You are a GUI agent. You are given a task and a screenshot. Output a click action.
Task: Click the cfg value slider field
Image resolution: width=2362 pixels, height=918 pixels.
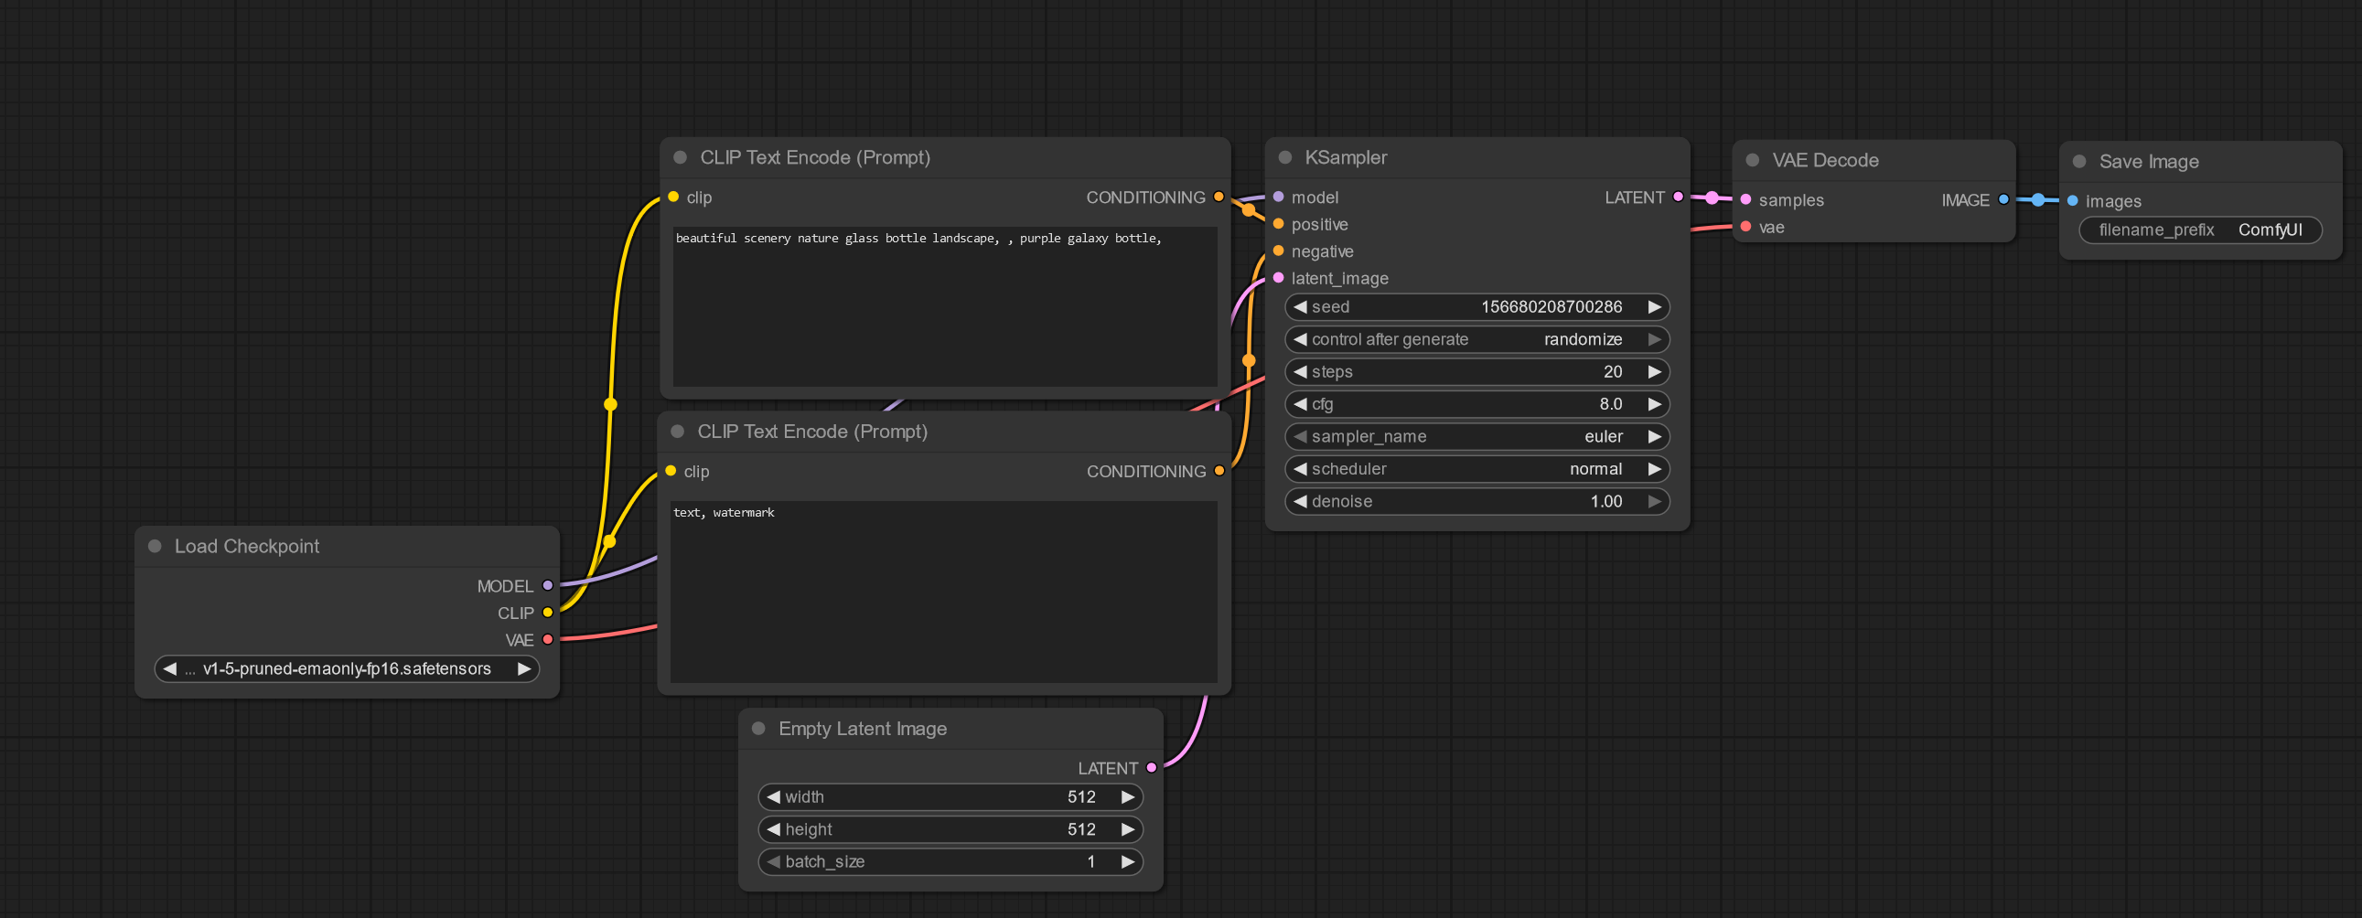coord(1476,404)
